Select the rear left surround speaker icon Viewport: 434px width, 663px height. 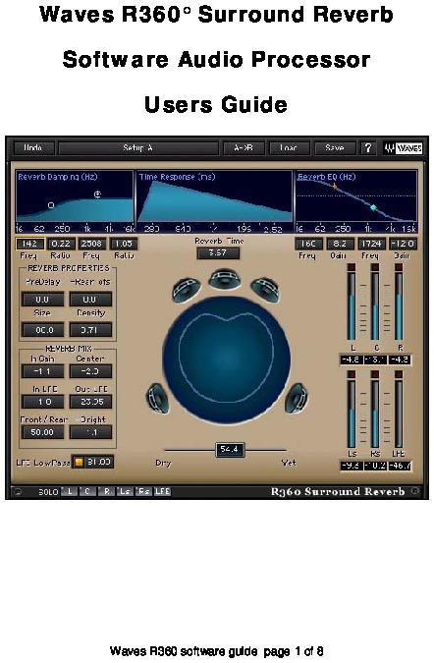pos(158,398)
